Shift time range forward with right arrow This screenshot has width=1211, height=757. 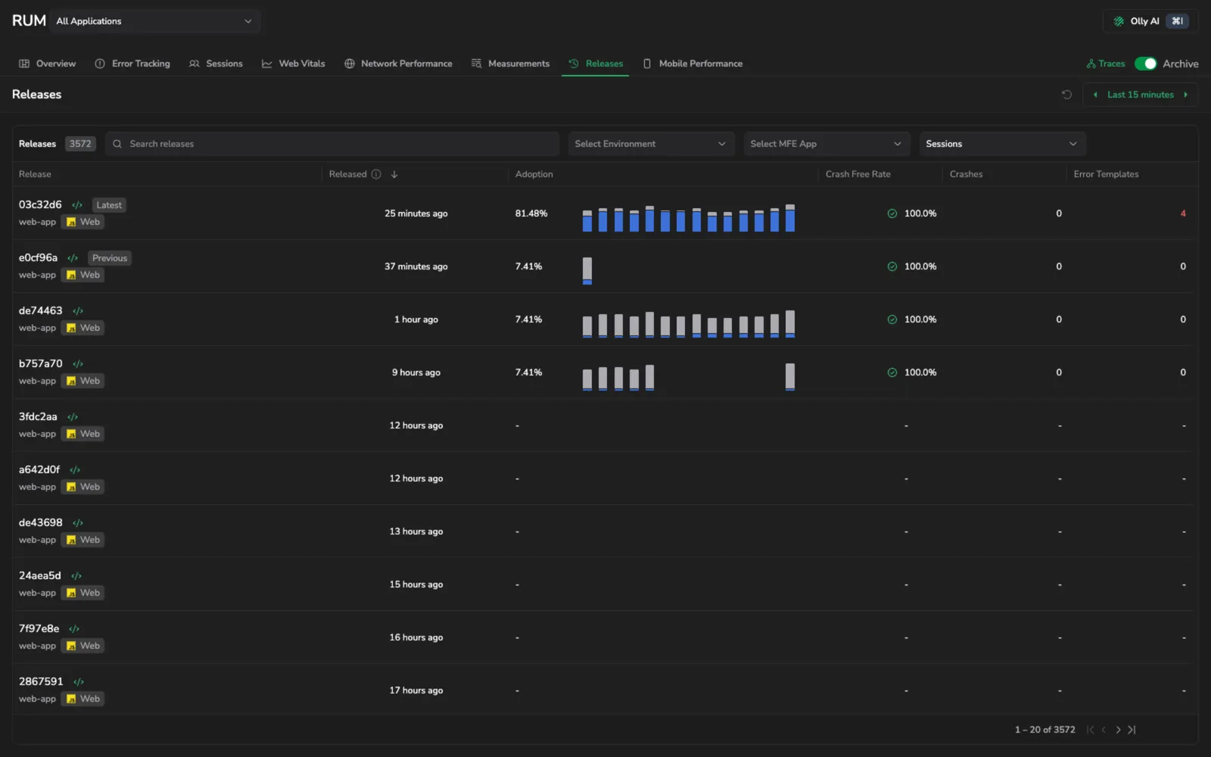(1185, 95)
